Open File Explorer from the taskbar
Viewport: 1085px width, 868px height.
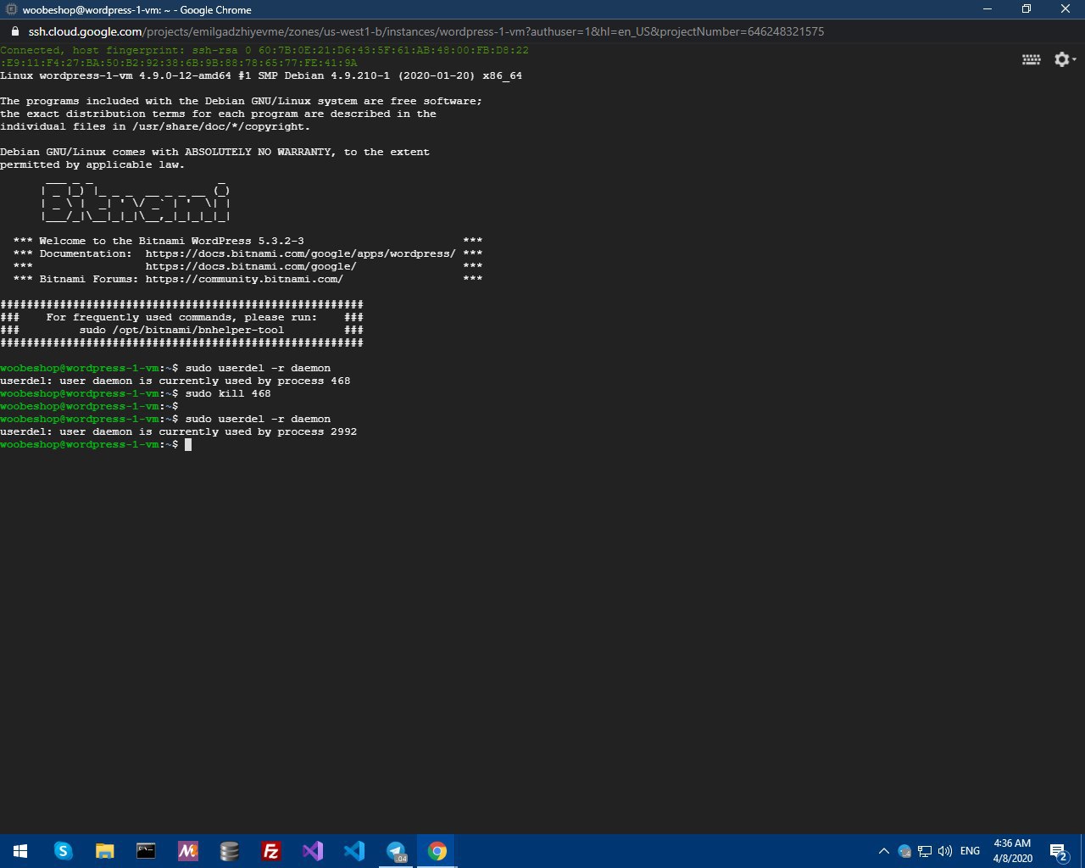104,851
